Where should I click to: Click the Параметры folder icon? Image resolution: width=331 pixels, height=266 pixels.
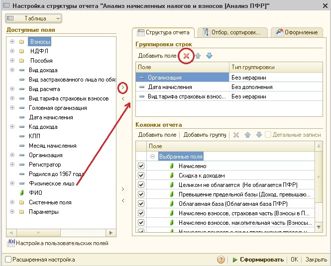pos(21,212)
